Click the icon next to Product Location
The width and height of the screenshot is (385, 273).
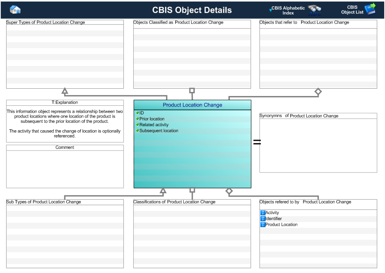point(263,225)
